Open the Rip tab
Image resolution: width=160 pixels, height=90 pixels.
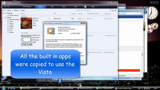(52, 7)
